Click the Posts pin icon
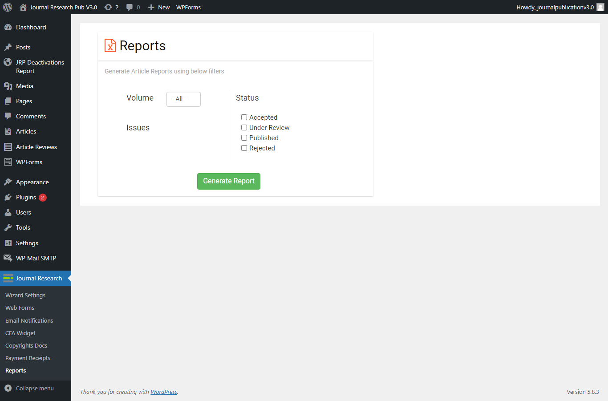 pyautogui.click(x=8, y=47)
